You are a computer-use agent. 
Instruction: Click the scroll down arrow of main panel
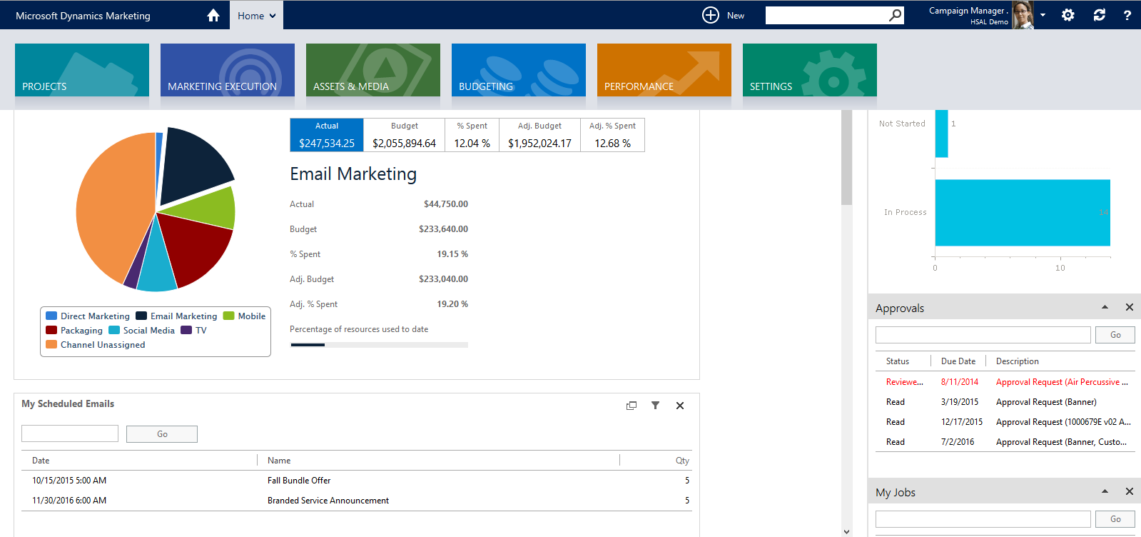pyautogui.click(x=847, y=531)
